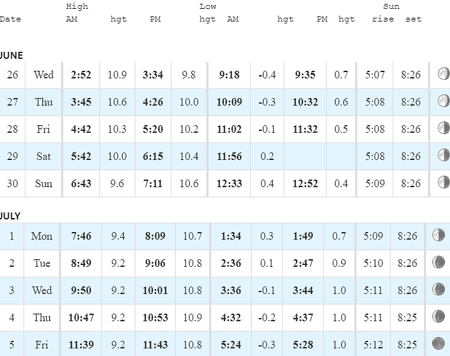Click the moon phase icon for July 4

point(439,316)
